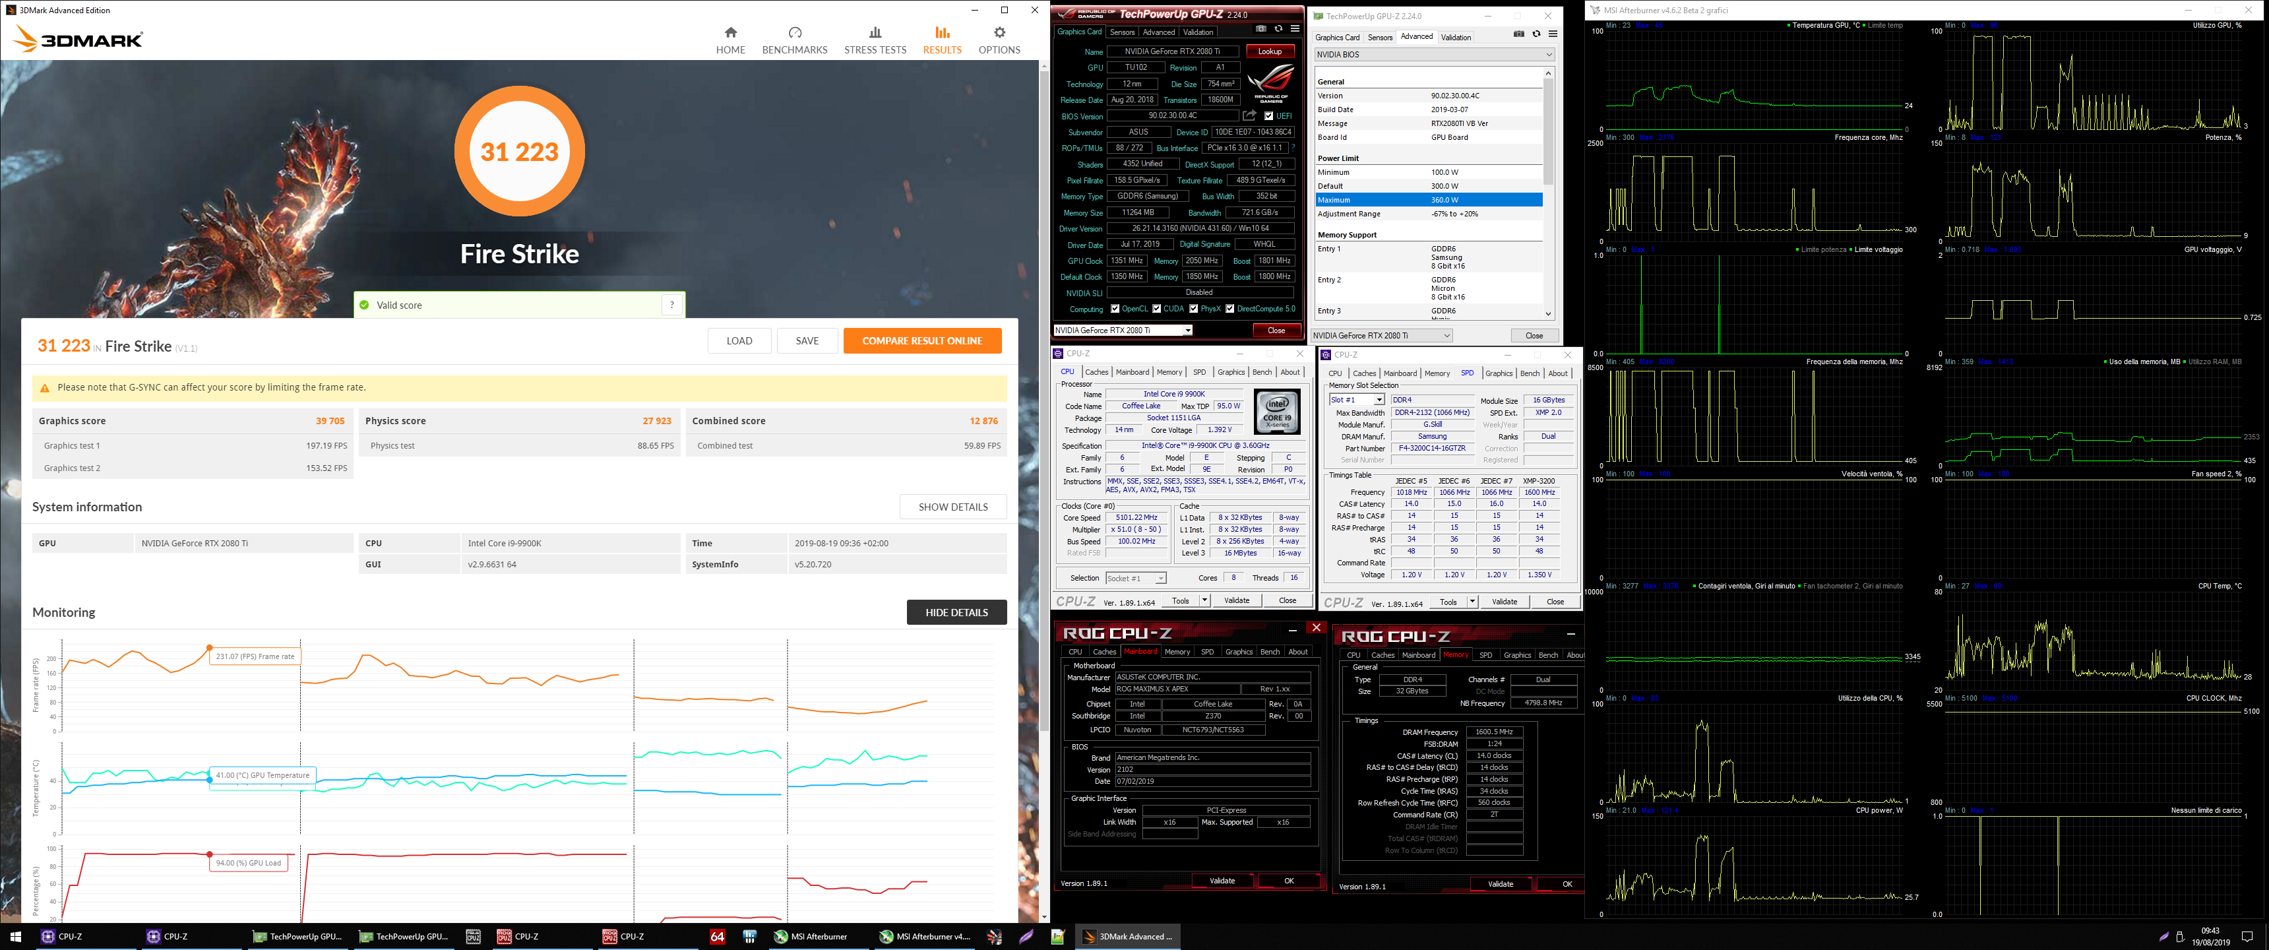Open Graphics tab in CPU-Z SPD window

click(x=1499, y=373)
